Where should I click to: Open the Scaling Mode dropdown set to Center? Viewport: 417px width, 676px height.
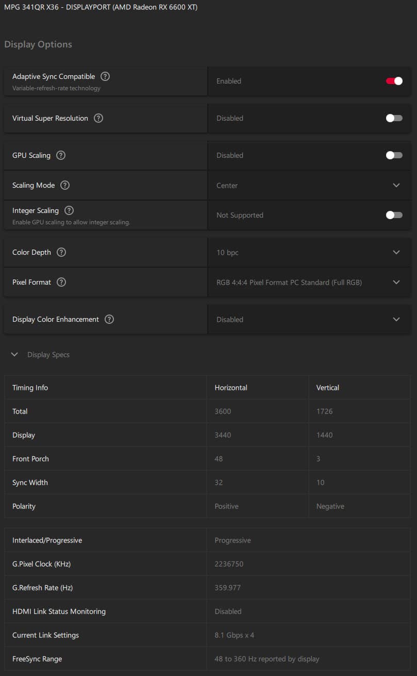point(396,185)
